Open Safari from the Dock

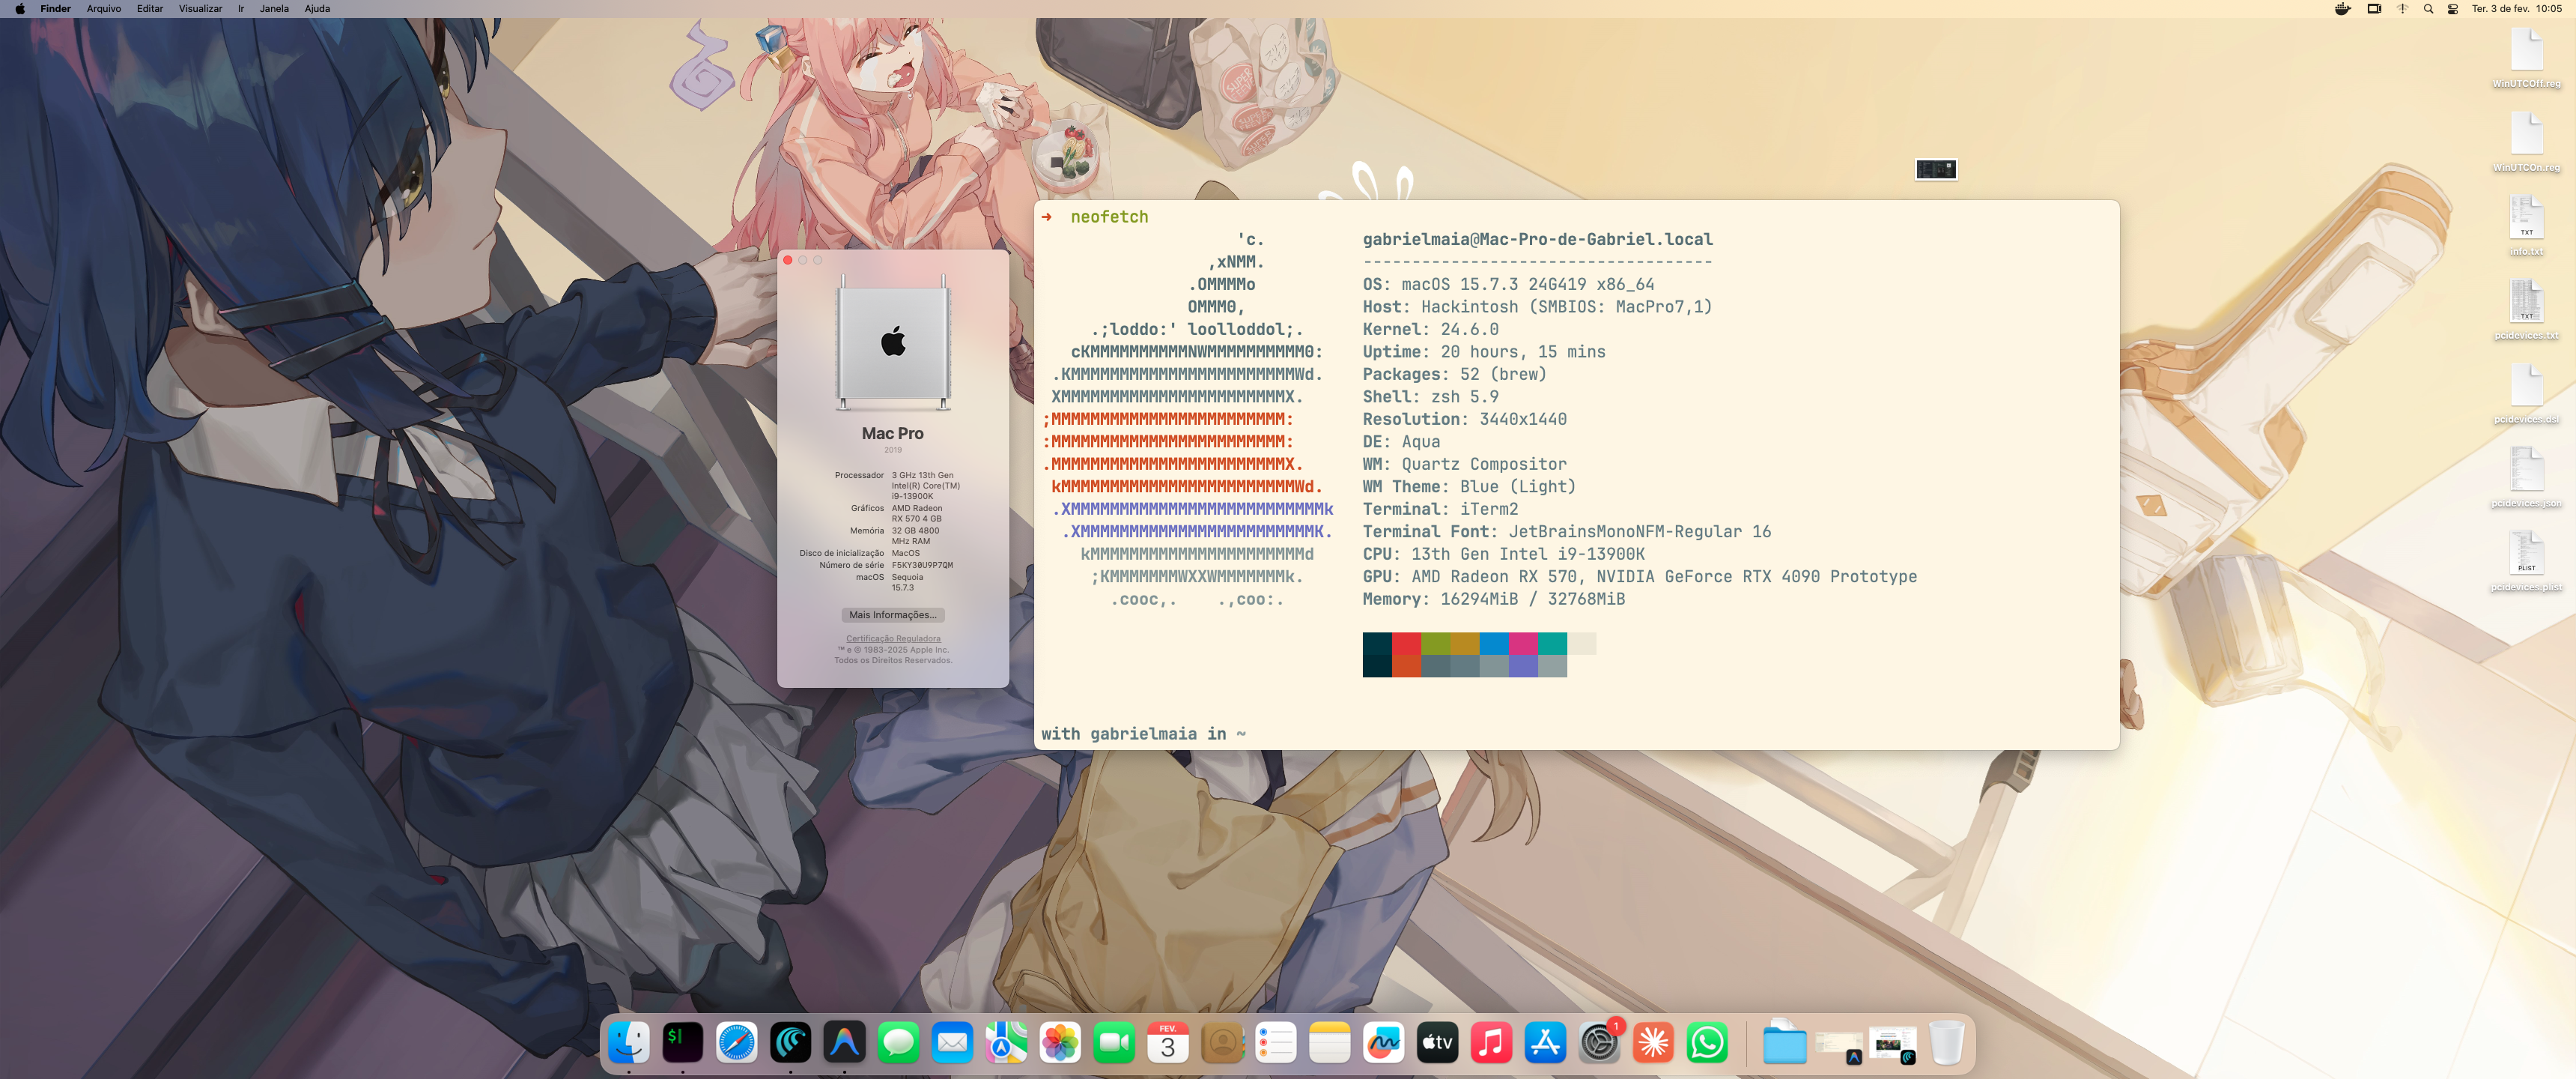pyautogui.click(x=737, y=1043)
